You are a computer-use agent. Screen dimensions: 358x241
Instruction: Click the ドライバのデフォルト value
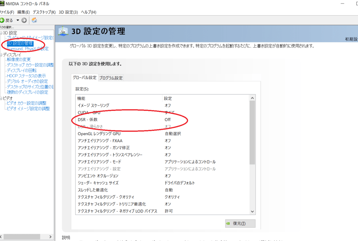180,183
